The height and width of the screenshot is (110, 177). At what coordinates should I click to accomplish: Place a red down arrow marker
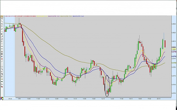(2, 59)
